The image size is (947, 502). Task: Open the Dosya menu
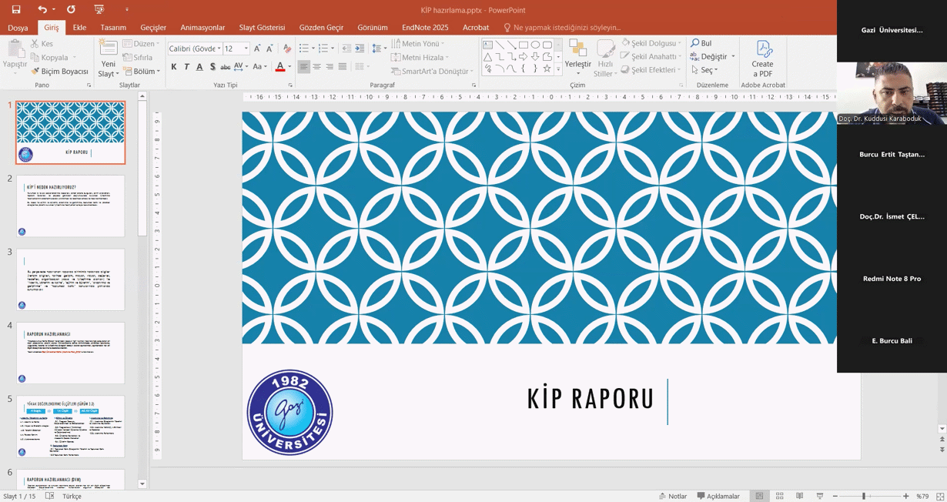coord(18,28)
